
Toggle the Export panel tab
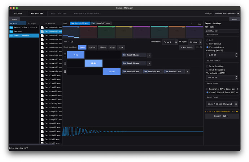[235, 19]
